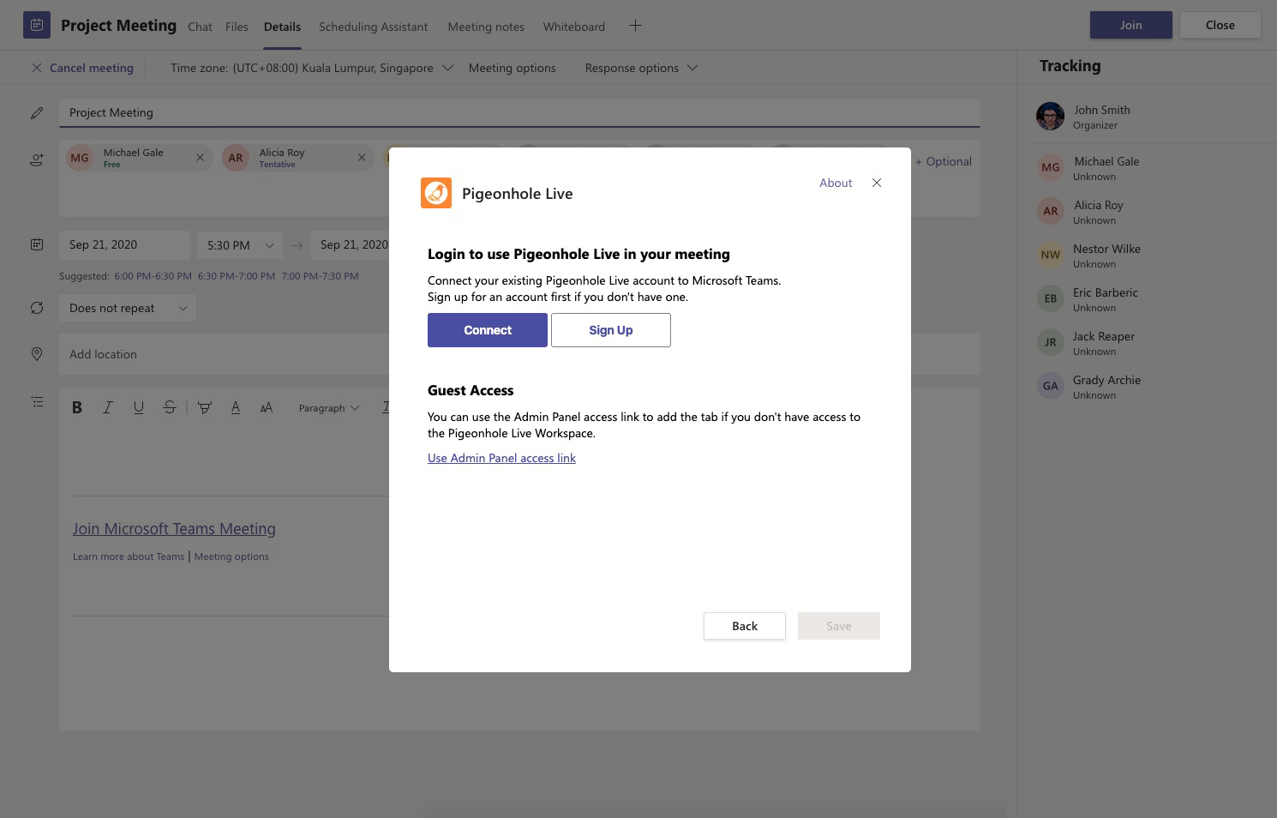Viewport: 1277px width, 818px height.
Task: Remove Alicia Roy from attendees
Action: click(362, 158)
